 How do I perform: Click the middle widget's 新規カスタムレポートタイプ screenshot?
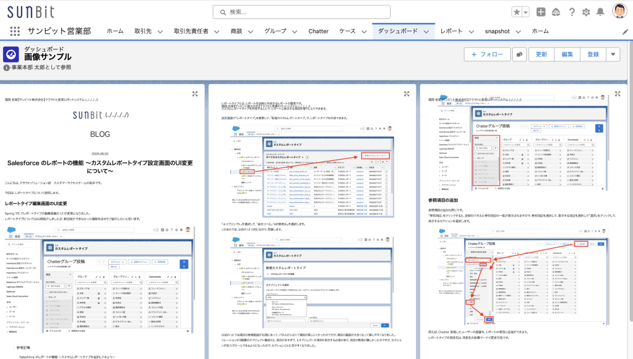coord(313,282)
